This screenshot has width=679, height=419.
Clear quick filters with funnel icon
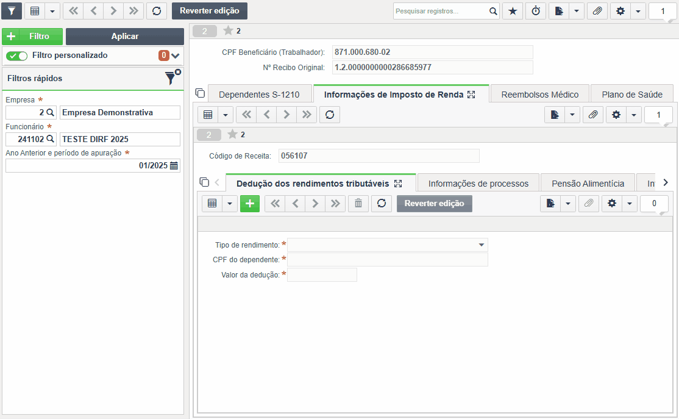coord(172,77)
